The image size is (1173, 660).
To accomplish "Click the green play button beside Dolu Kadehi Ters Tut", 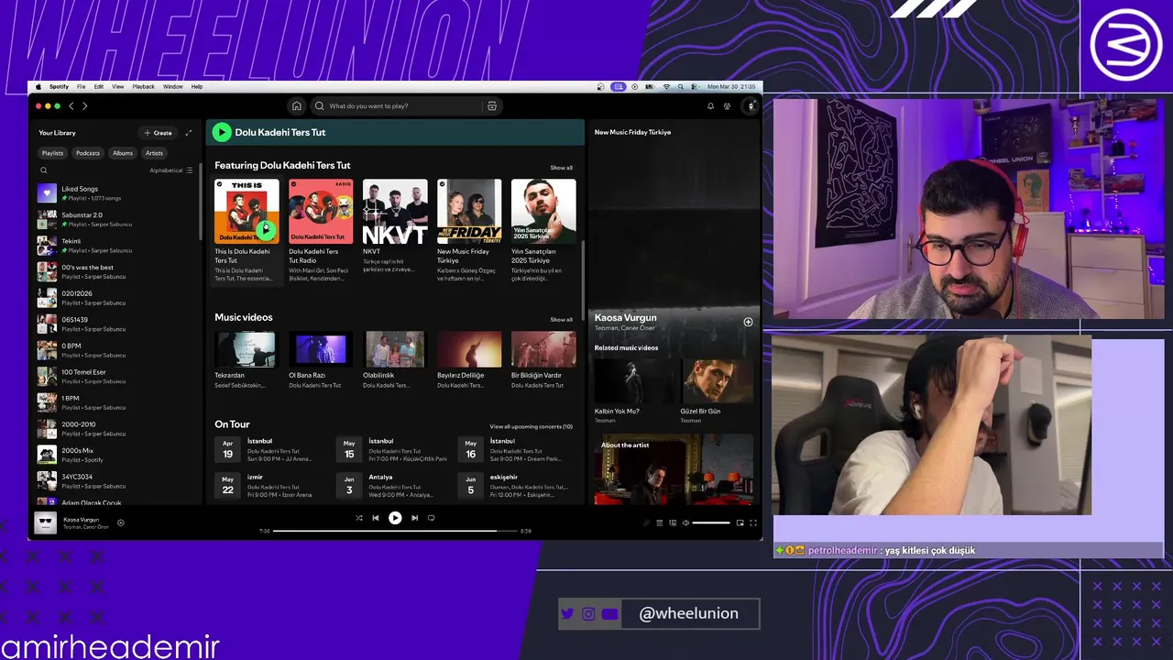I will click(222, 132).
